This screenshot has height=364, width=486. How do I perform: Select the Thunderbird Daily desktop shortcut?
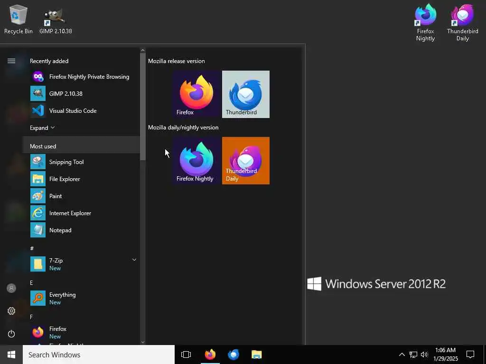pos(462,22)
